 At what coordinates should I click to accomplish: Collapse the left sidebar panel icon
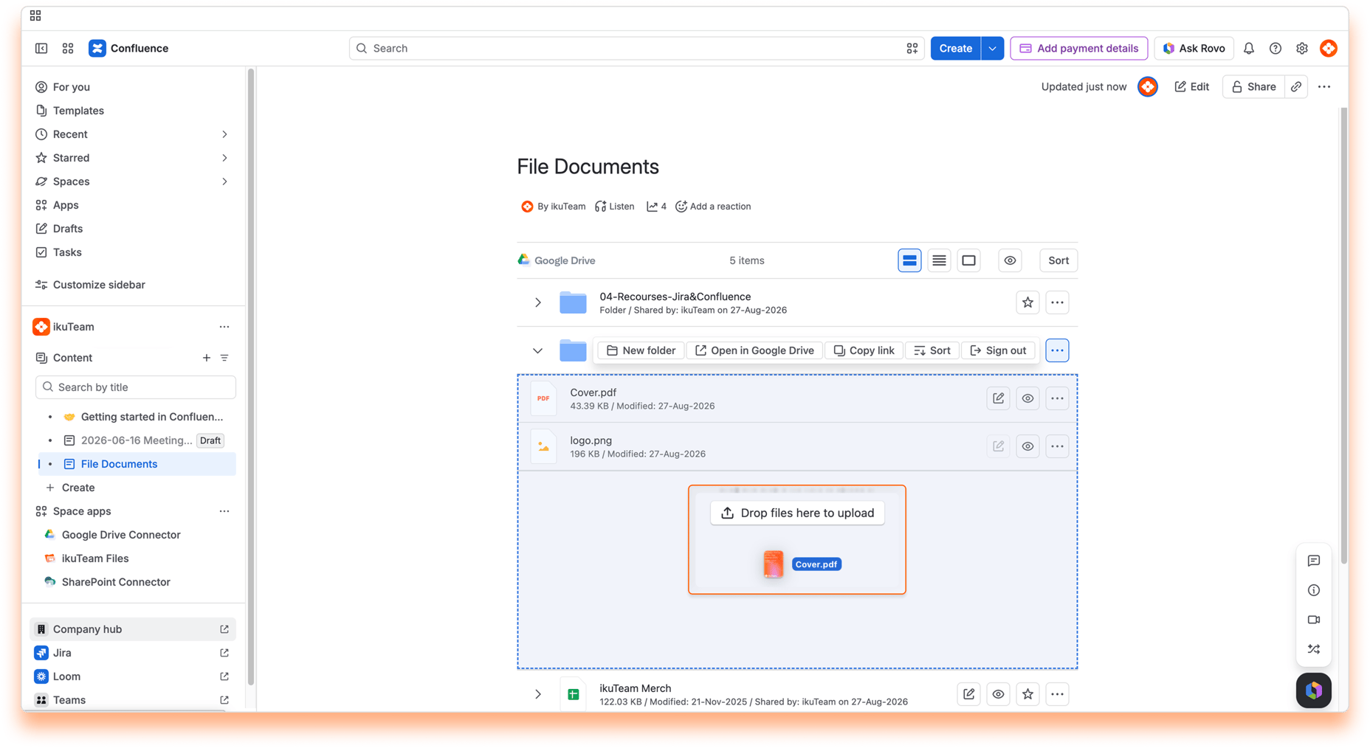[41, 48]
